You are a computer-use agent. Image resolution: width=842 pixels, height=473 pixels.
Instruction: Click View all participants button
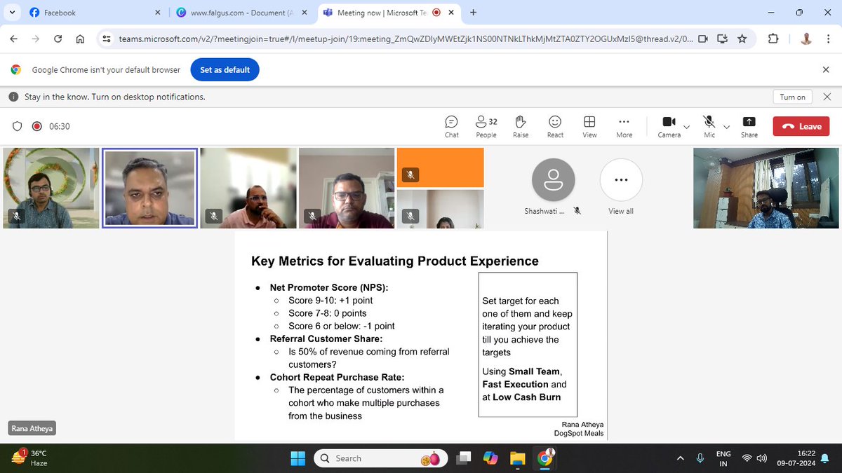point(621,187)
